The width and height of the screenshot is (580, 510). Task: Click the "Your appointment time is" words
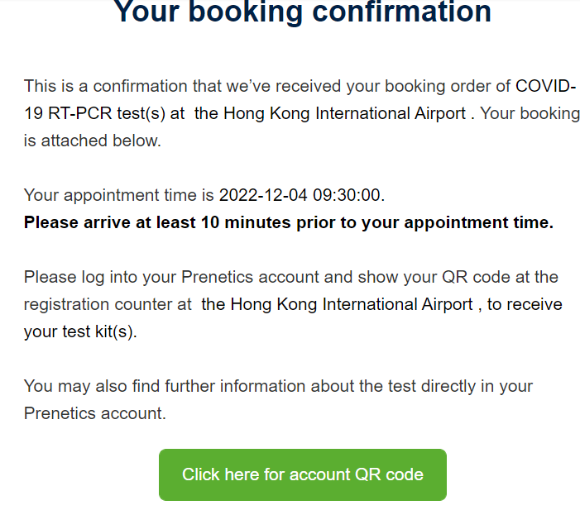pyautogui.click(x=119, y=195)
